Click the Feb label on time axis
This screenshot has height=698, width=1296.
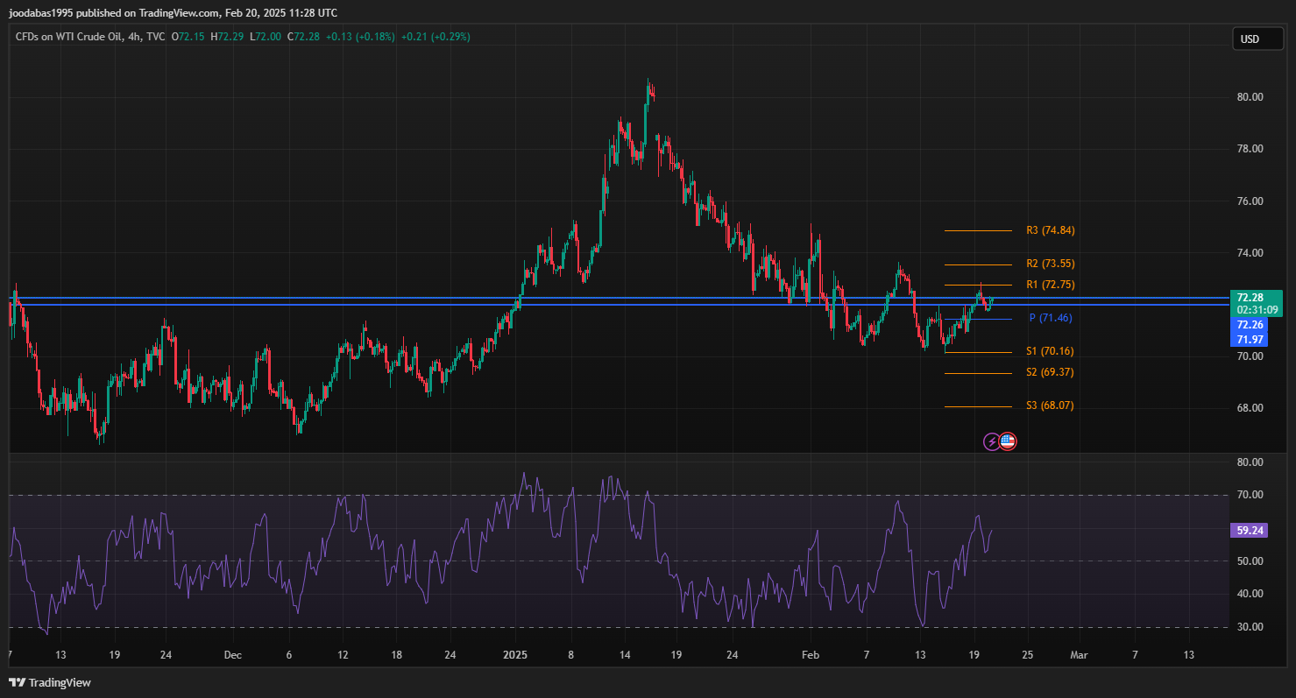point(811,654)
